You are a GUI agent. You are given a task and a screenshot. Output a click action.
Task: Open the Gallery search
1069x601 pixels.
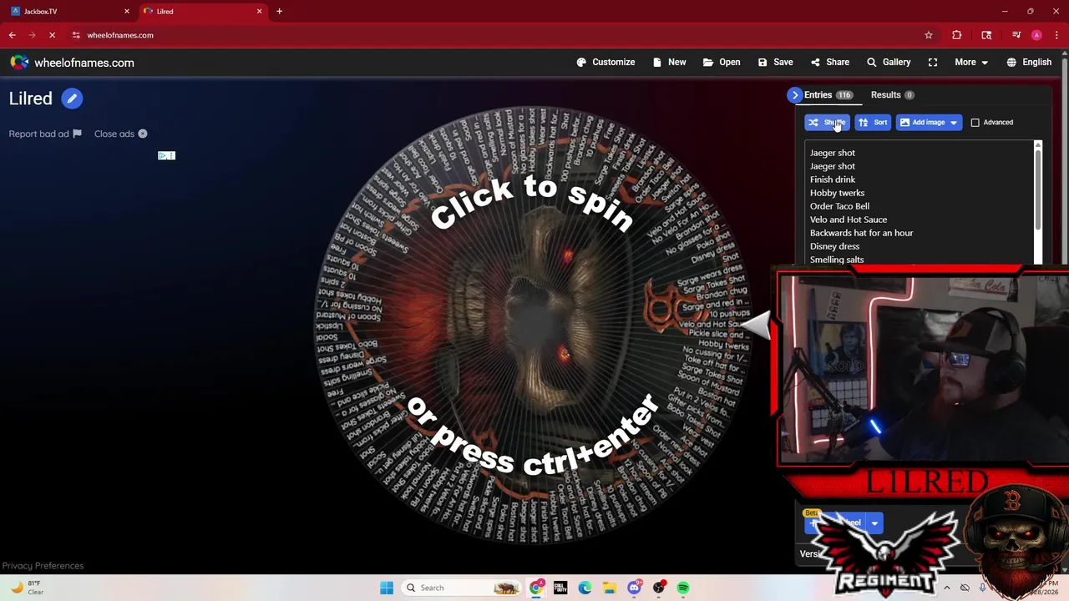(889, 62)
